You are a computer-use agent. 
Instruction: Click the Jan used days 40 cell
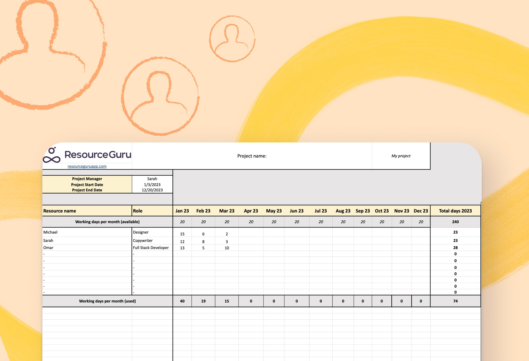pos(182,301)
